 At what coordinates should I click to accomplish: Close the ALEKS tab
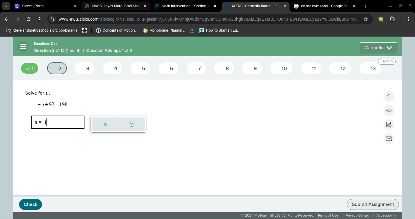coord(285,6)
